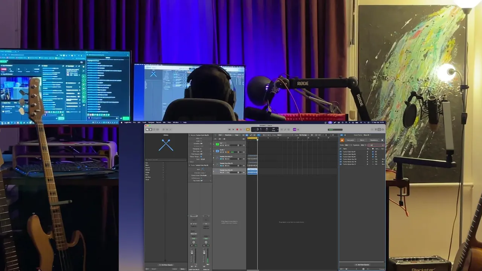Toggle the Inspector button in Logic toolbar
The width and height of the screenshot is (482, 271).
click(151, 129)
